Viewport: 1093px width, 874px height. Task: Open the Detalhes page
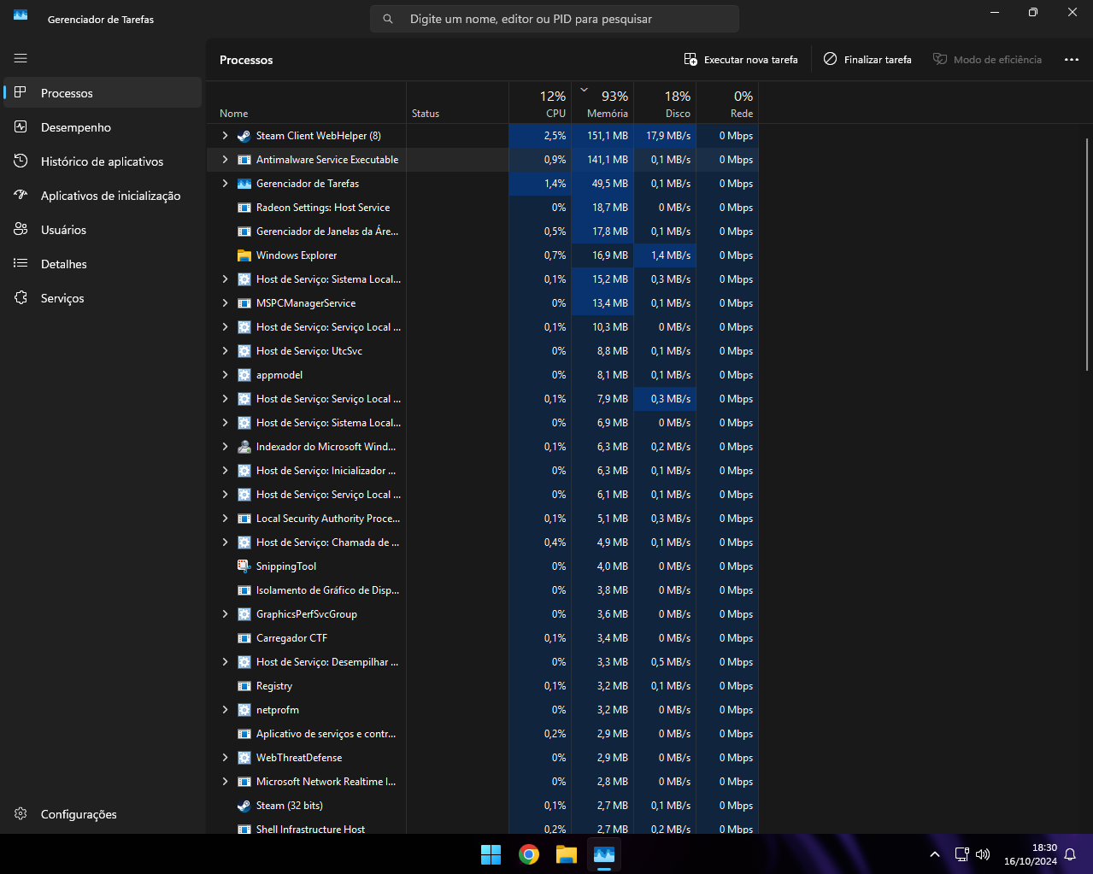tap(103, 264)
